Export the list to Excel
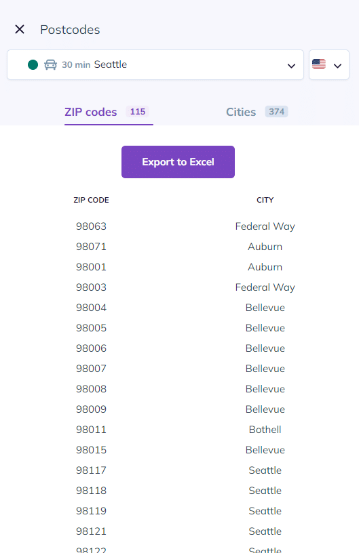Screen dimensions: 359x553 click(178, 162)
